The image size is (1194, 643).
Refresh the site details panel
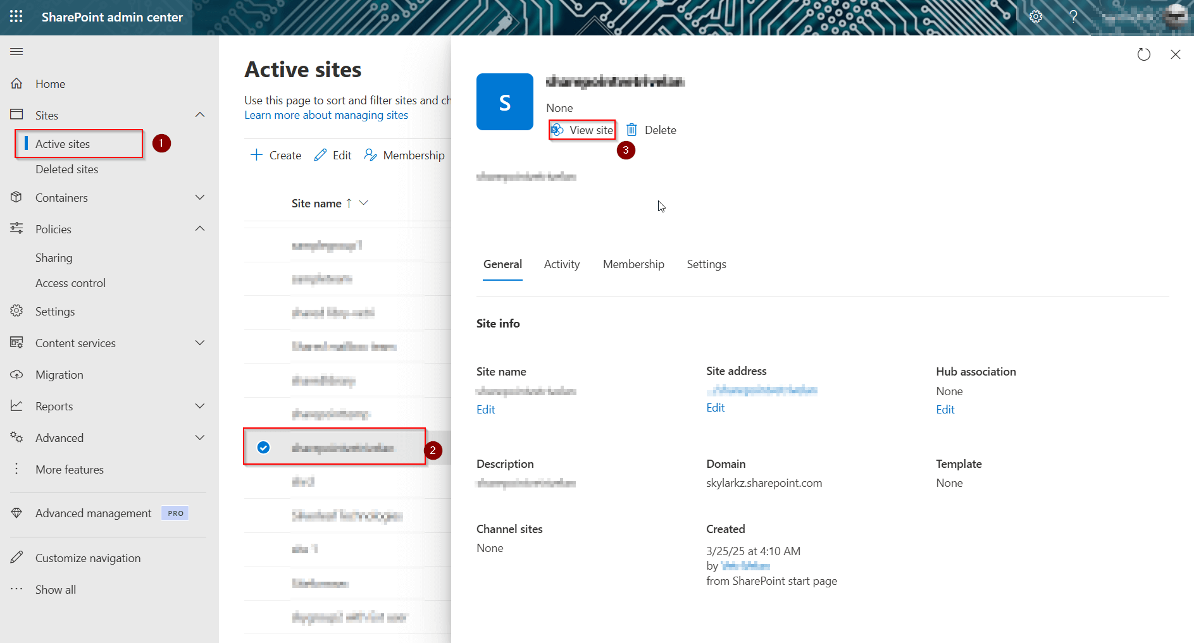click(x=1144, y=54)
